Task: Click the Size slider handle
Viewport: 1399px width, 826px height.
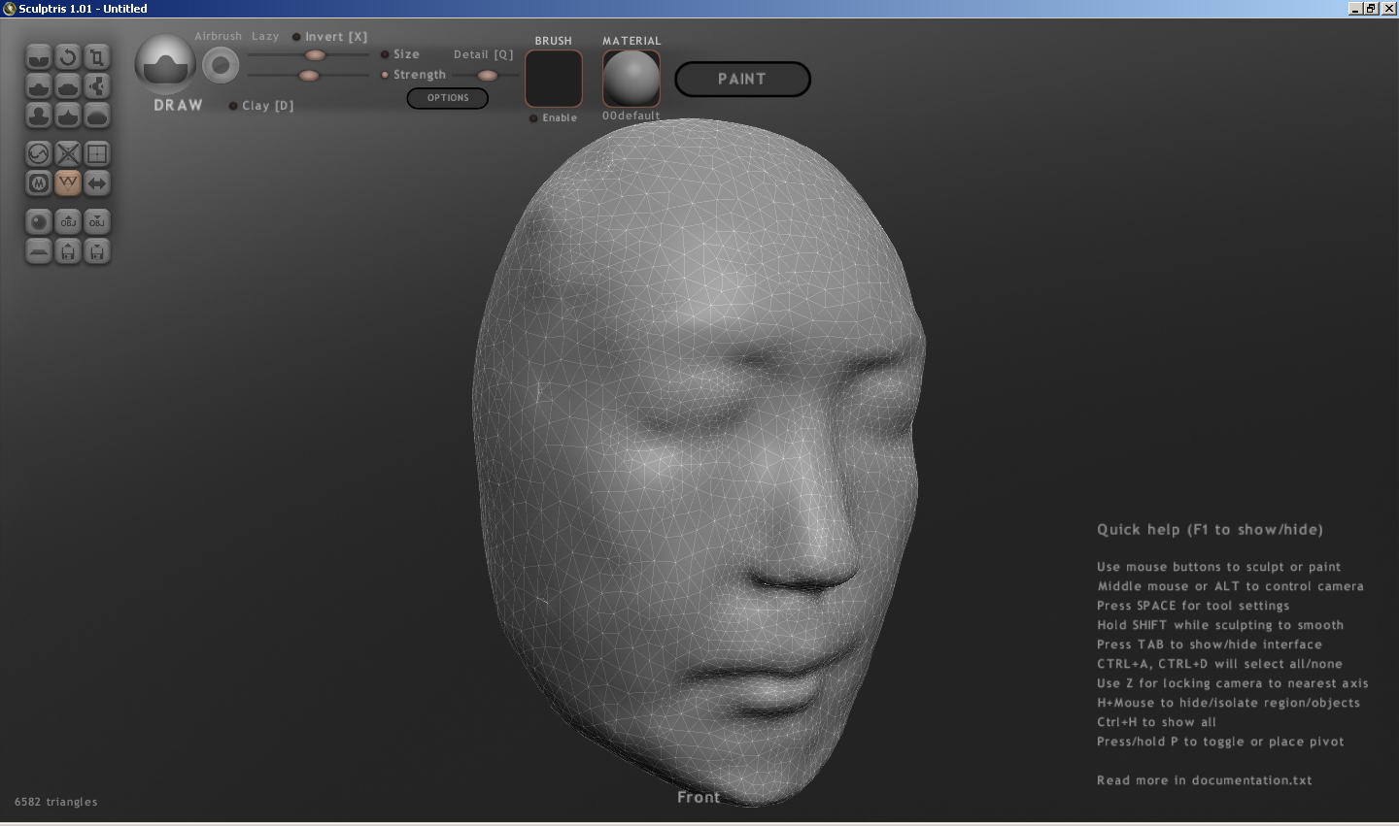Action: point(315,55)
